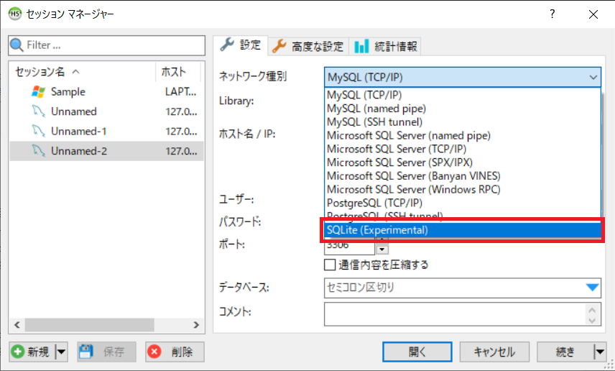Click the magnifier icon in the Filter box

click(x=17, y=45)
